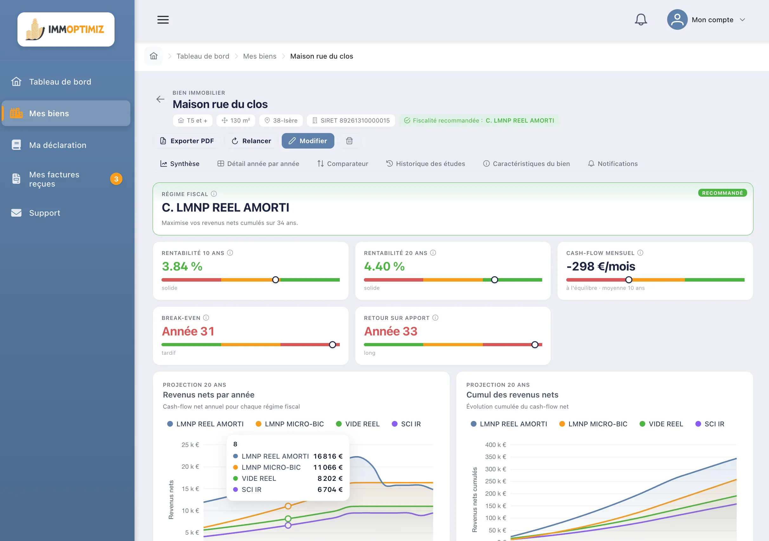Click the RECOMMANDÉ badge

tap(722, 193)
